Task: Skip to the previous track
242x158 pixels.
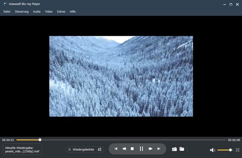Action: point(116,149)
